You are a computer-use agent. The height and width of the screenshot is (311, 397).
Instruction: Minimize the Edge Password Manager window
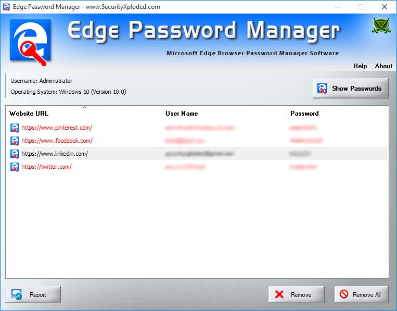point(337,7)
